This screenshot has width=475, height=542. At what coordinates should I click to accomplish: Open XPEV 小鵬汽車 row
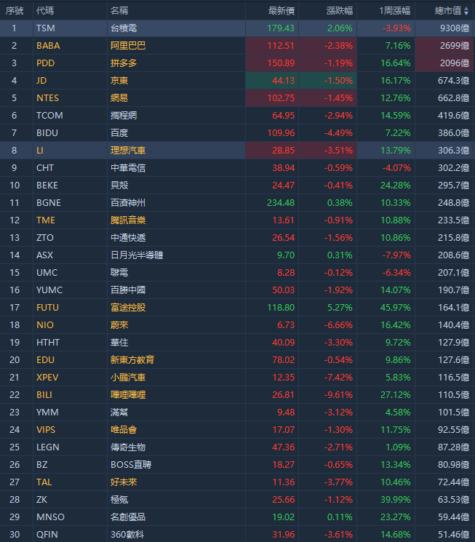click(x=127, y=378)
